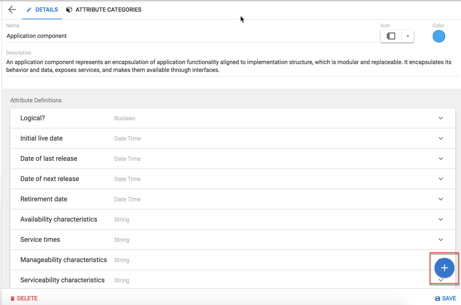Click the cube icon on Attribute Categories

click(69, 10)
